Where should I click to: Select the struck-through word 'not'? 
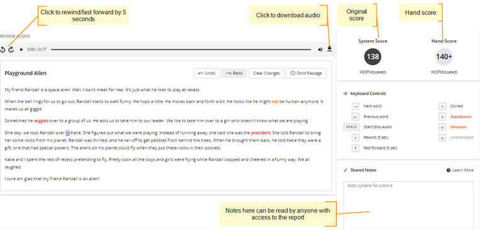click(x=274, y=102)
